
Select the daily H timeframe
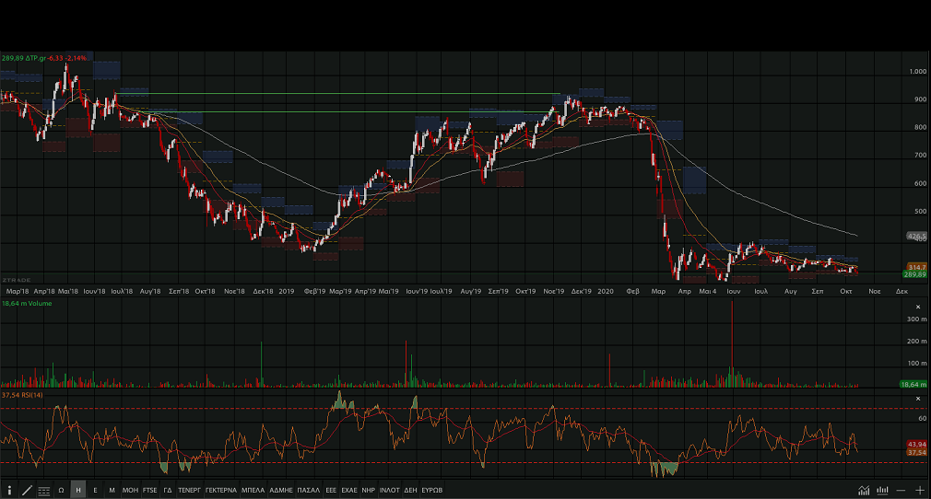tap(78, 491)
